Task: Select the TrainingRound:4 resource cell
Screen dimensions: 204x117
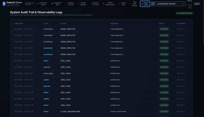Action: [117, 42]
